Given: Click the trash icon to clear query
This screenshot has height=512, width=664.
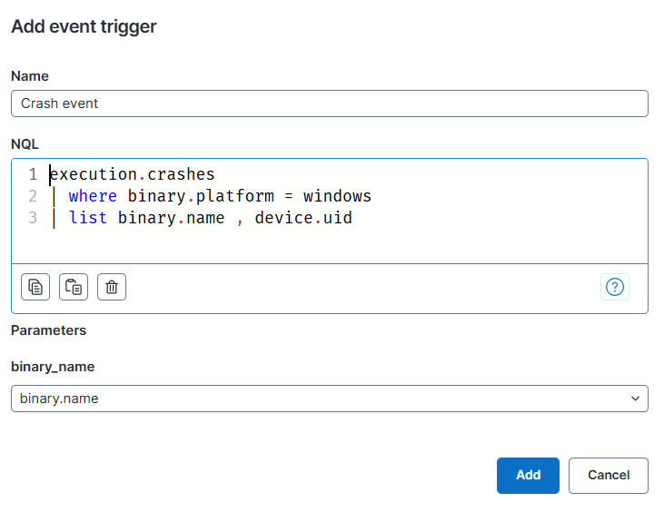Looking at the screenshot, I should point(112,287).
